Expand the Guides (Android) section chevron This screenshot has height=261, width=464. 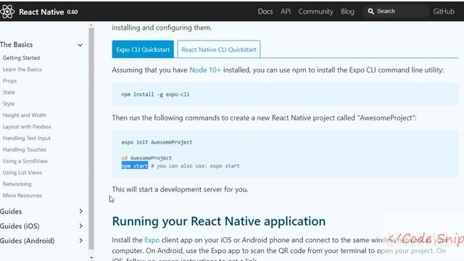(80, 241)
